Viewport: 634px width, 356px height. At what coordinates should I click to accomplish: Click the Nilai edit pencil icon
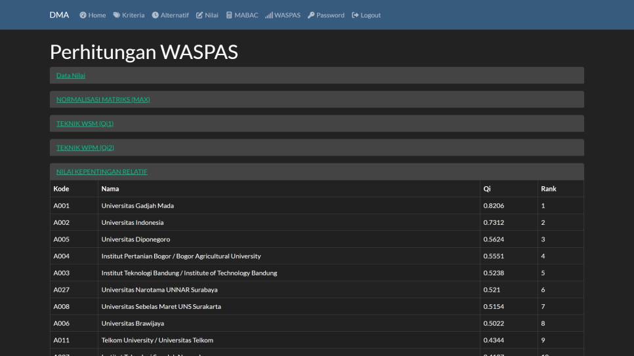click(200, 15)
